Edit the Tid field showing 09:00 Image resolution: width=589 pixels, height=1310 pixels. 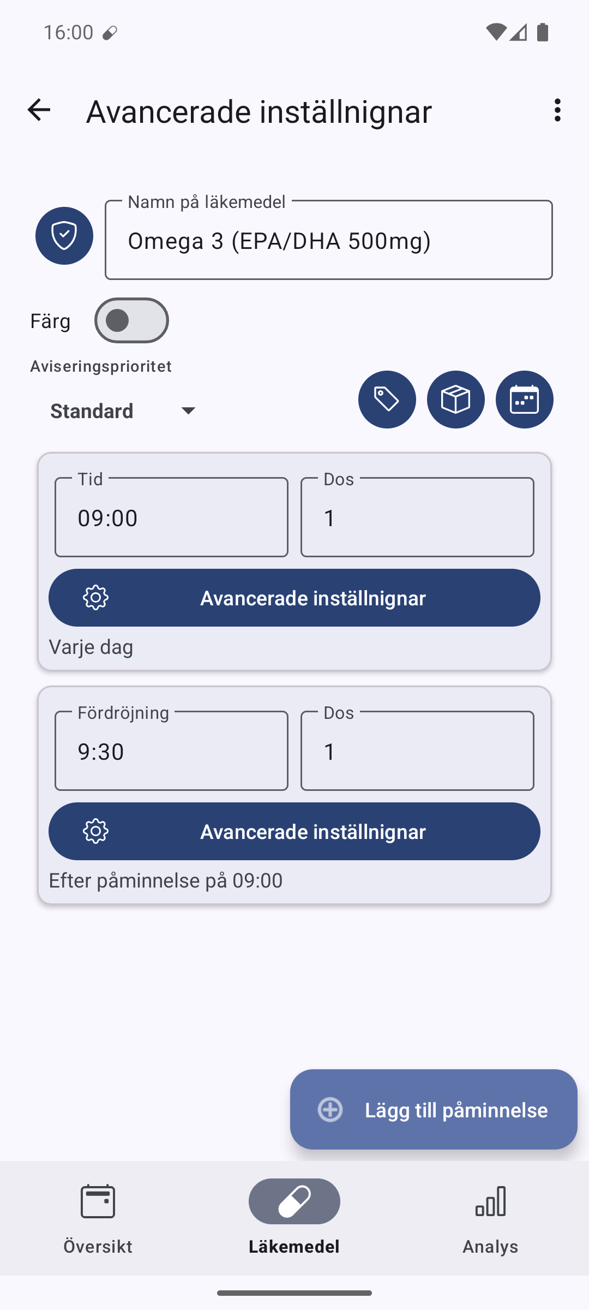click(x=171, y=517)
